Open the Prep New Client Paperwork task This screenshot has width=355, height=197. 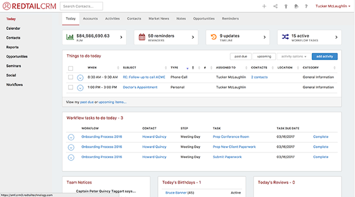234,147
